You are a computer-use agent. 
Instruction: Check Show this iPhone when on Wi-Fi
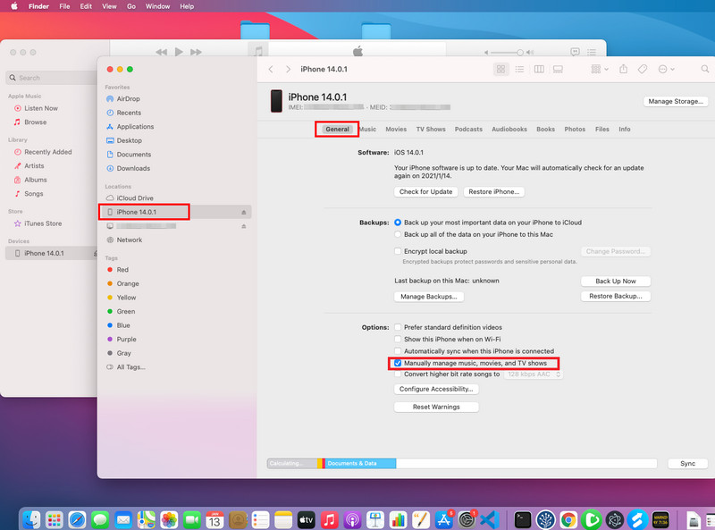[399, 340]
